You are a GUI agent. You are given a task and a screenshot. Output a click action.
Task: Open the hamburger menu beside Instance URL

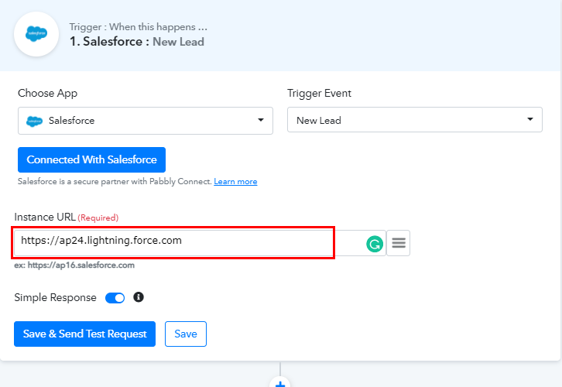[x=398, y=243]
